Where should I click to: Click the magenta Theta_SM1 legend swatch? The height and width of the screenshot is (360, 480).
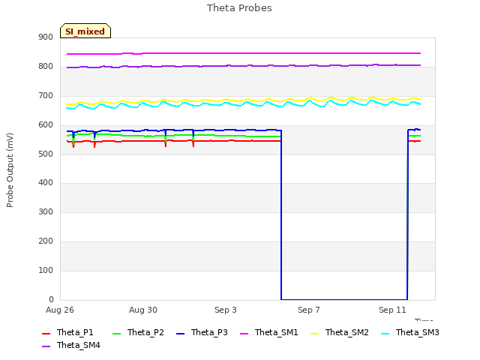point(244,333)
